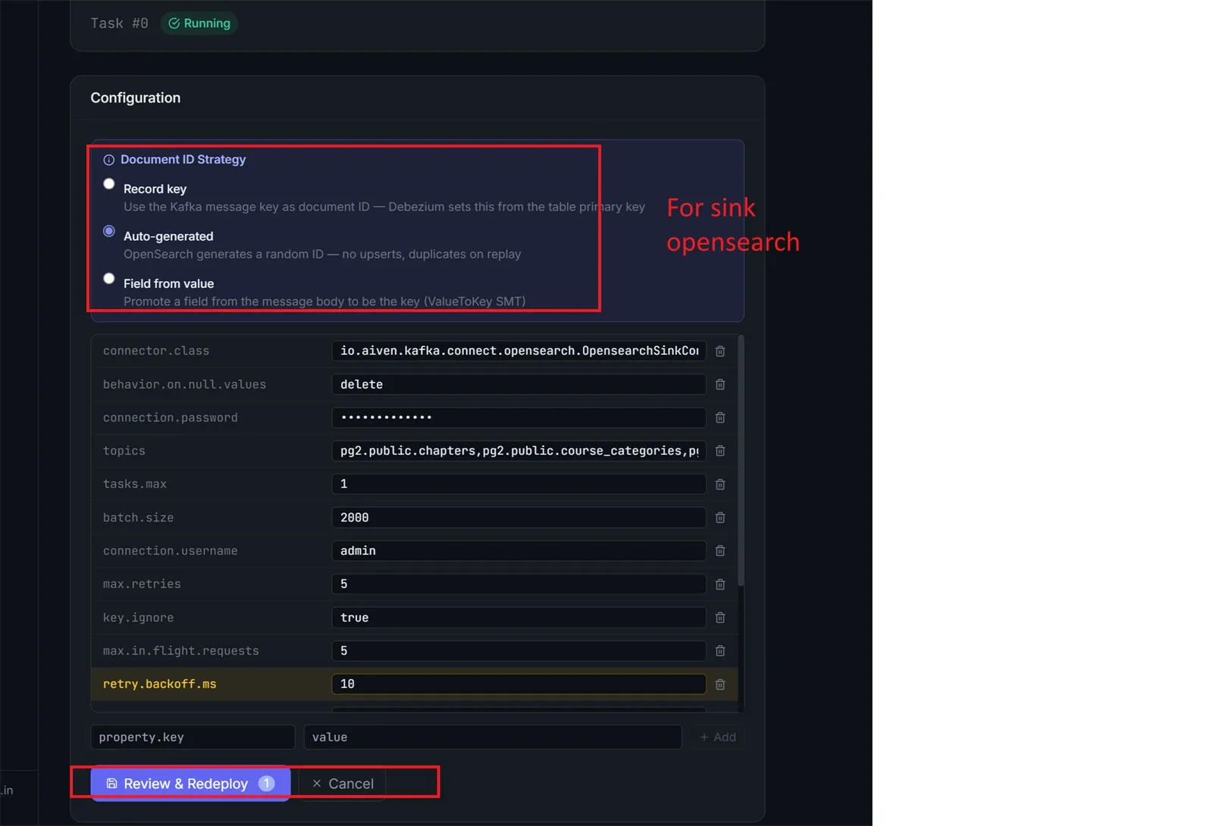The width and height of the screenshot is (1213, 826).
Task: Cancel the configuration changes
Action: [343, 784]
